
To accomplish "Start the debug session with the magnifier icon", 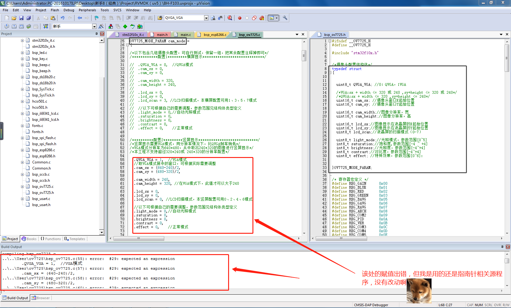I will click(x=230, y=18).
